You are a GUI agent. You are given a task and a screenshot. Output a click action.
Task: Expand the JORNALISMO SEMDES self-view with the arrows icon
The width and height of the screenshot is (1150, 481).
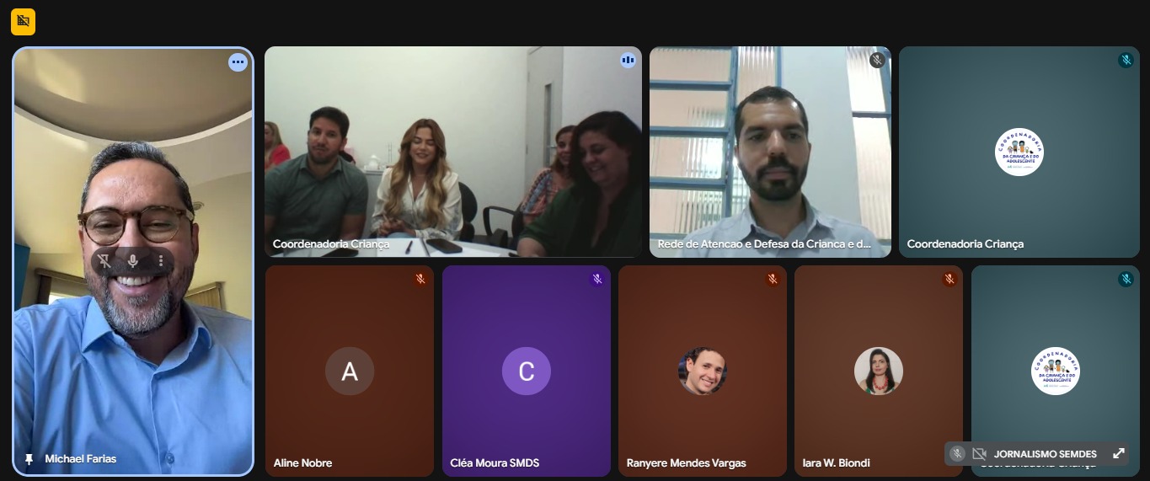(x=1119, y=453)
